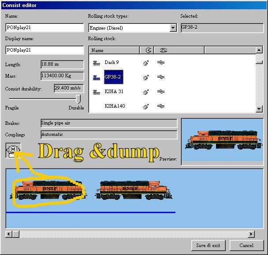Click the Couplings field showing Automatic
Screen dimensions: 268x255
(x=109, y=135)
